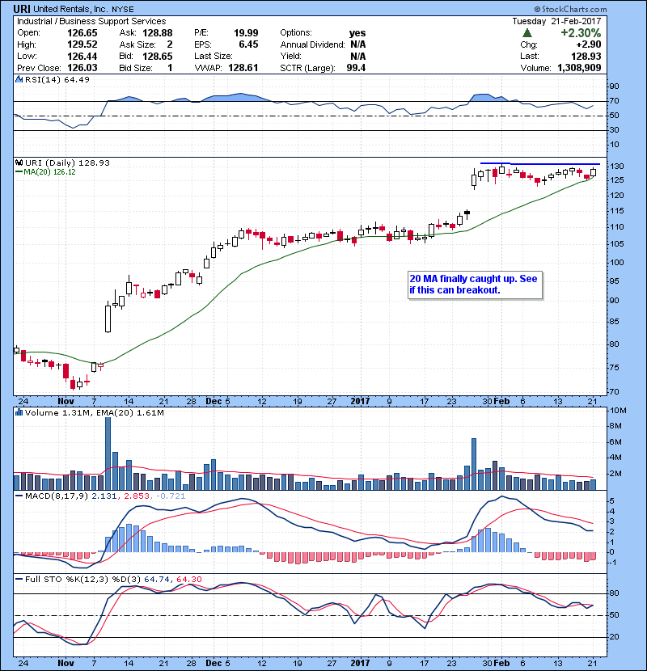Select the SCTR (Large) value 99.4
647x671 pixels.
[357, 68]
